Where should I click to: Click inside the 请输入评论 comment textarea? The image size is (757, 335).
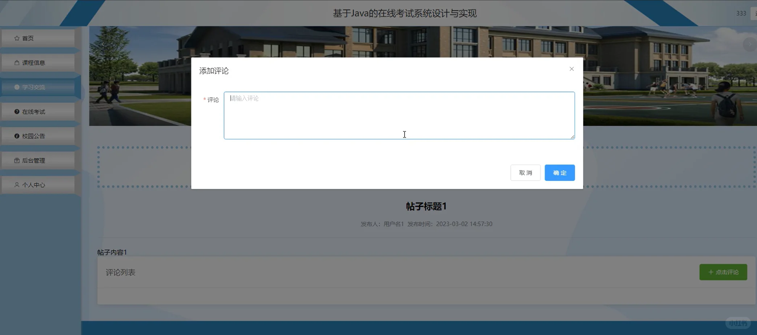click(399, 115)
